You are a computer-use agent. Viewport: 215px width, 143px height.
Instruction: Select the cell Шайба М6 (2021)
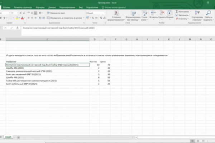click(47, 68)
